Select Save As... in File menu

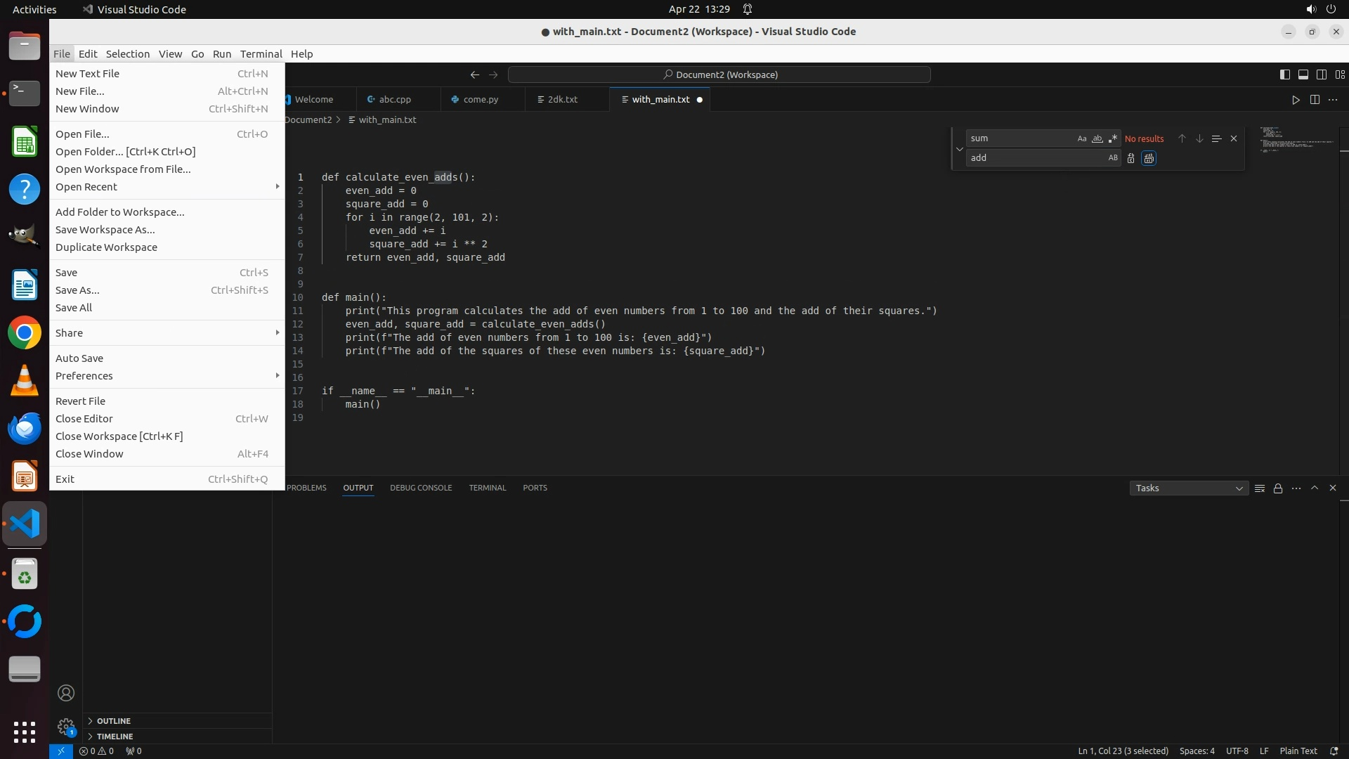point(77,290)
